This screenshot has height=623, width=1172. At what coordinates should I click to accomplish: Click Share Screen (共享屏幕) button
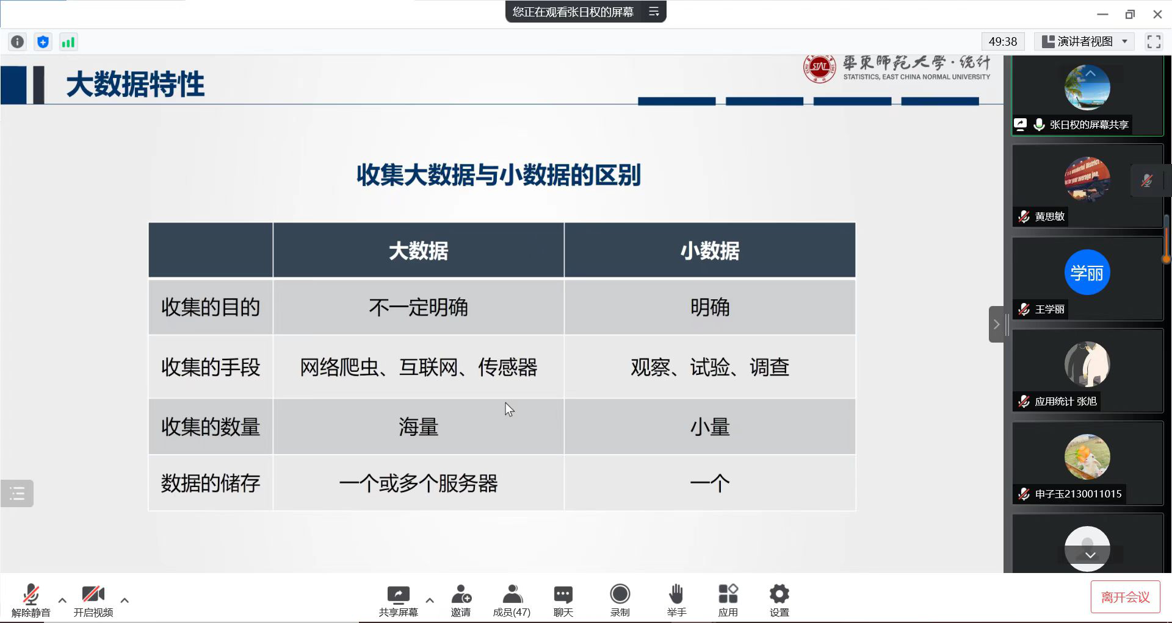(398, 600)
